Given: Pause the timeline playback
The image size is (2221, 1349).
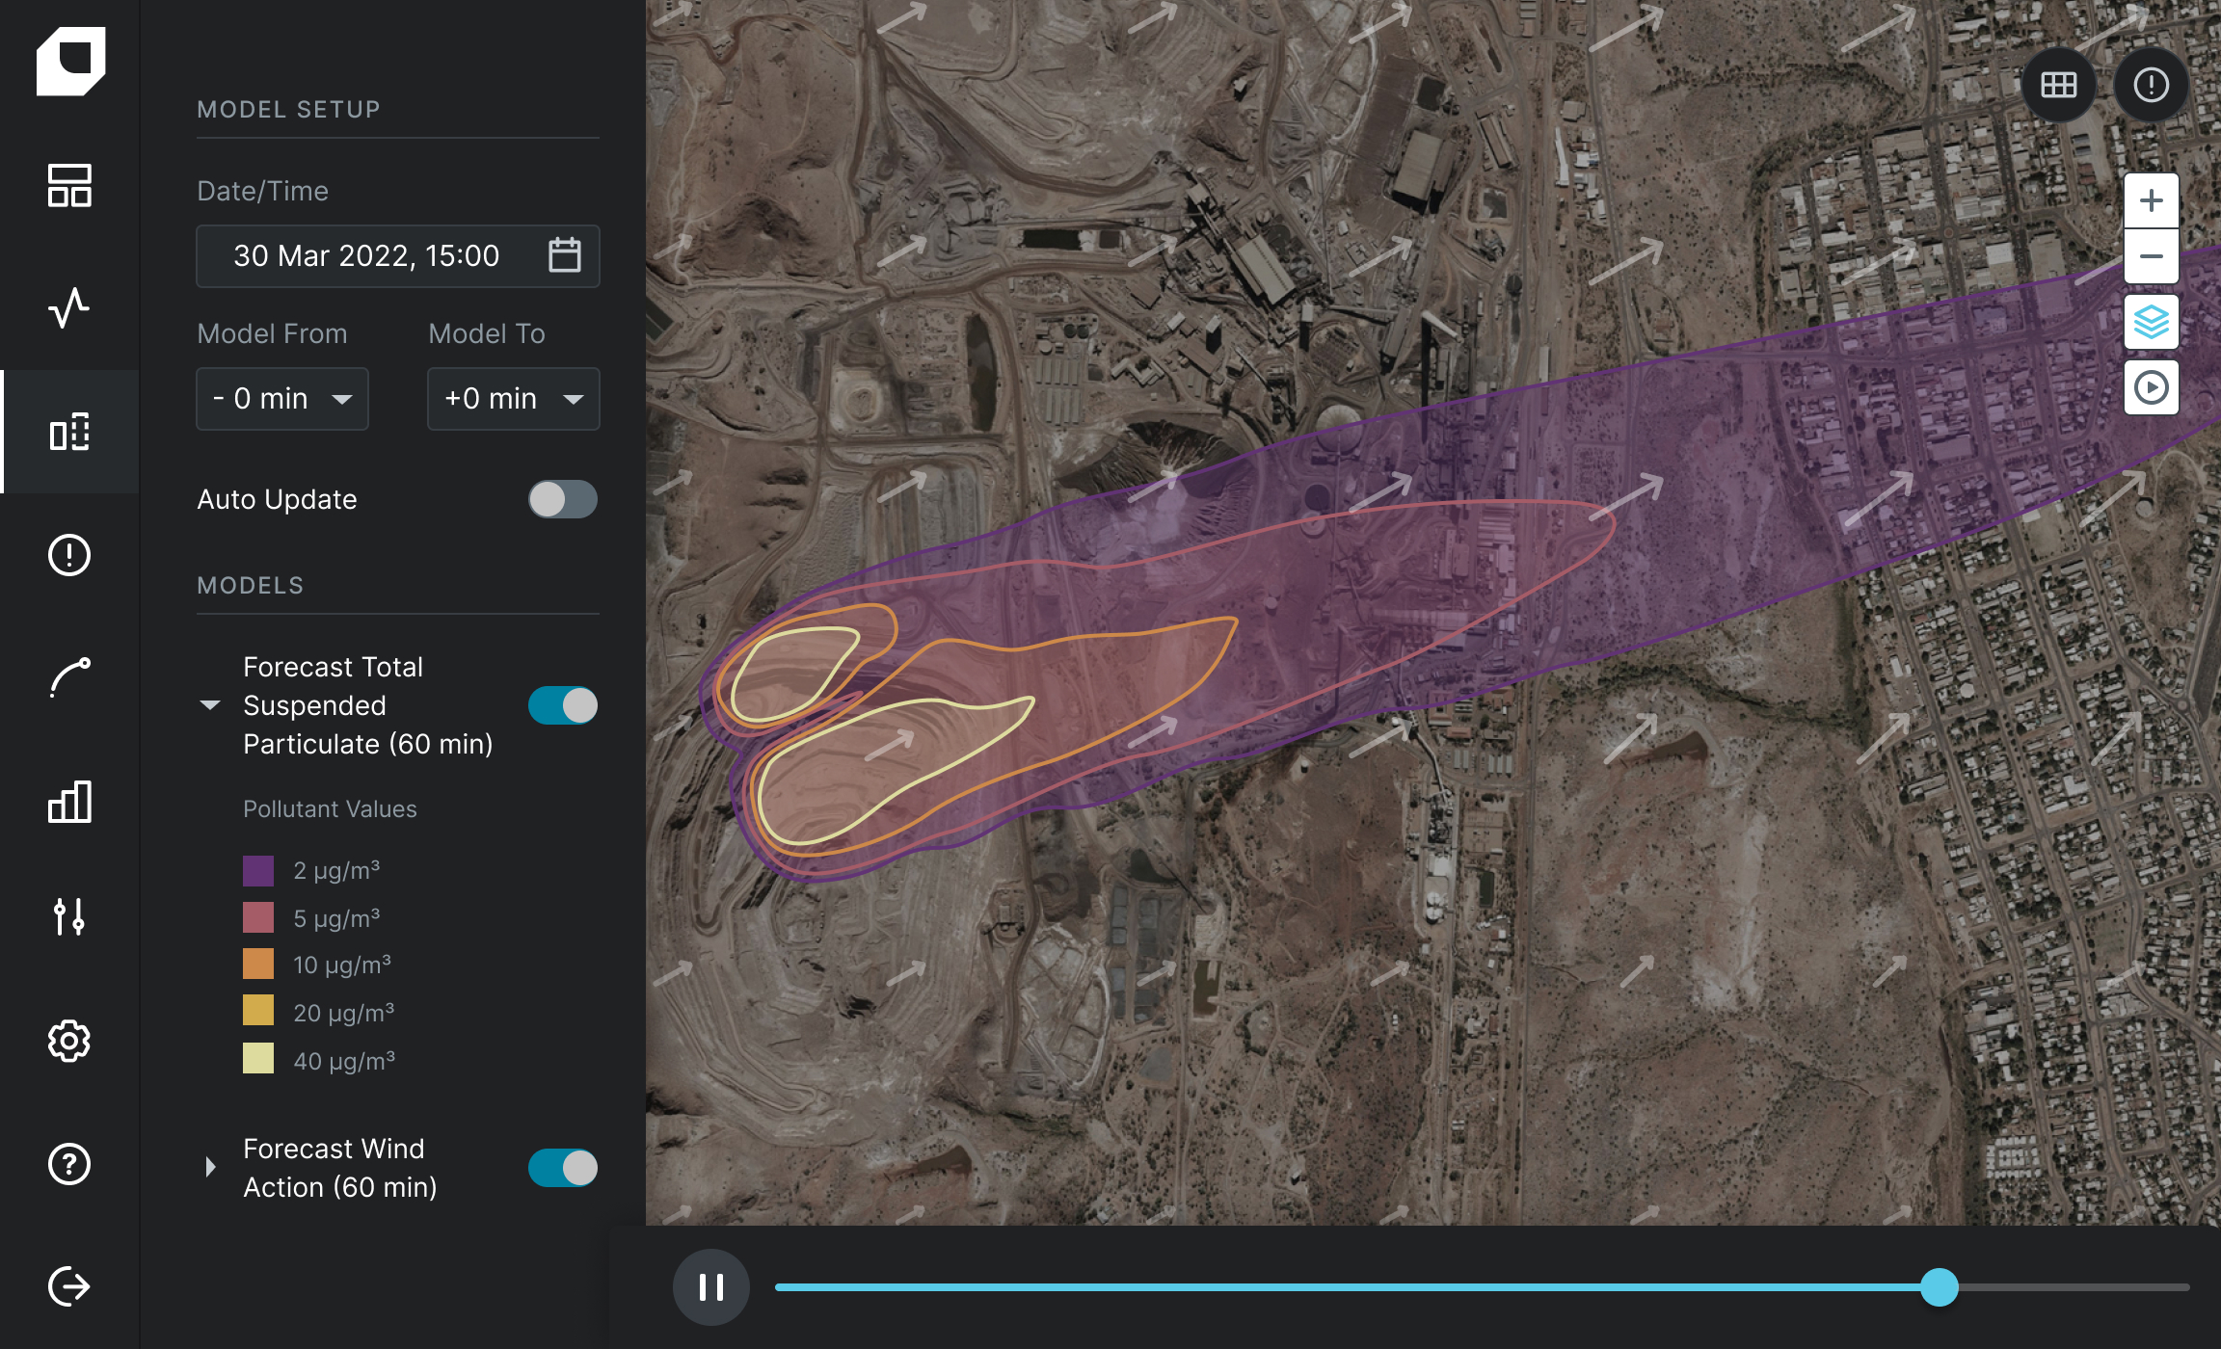Looking at the screenshot, I should tap(711, 1287).
